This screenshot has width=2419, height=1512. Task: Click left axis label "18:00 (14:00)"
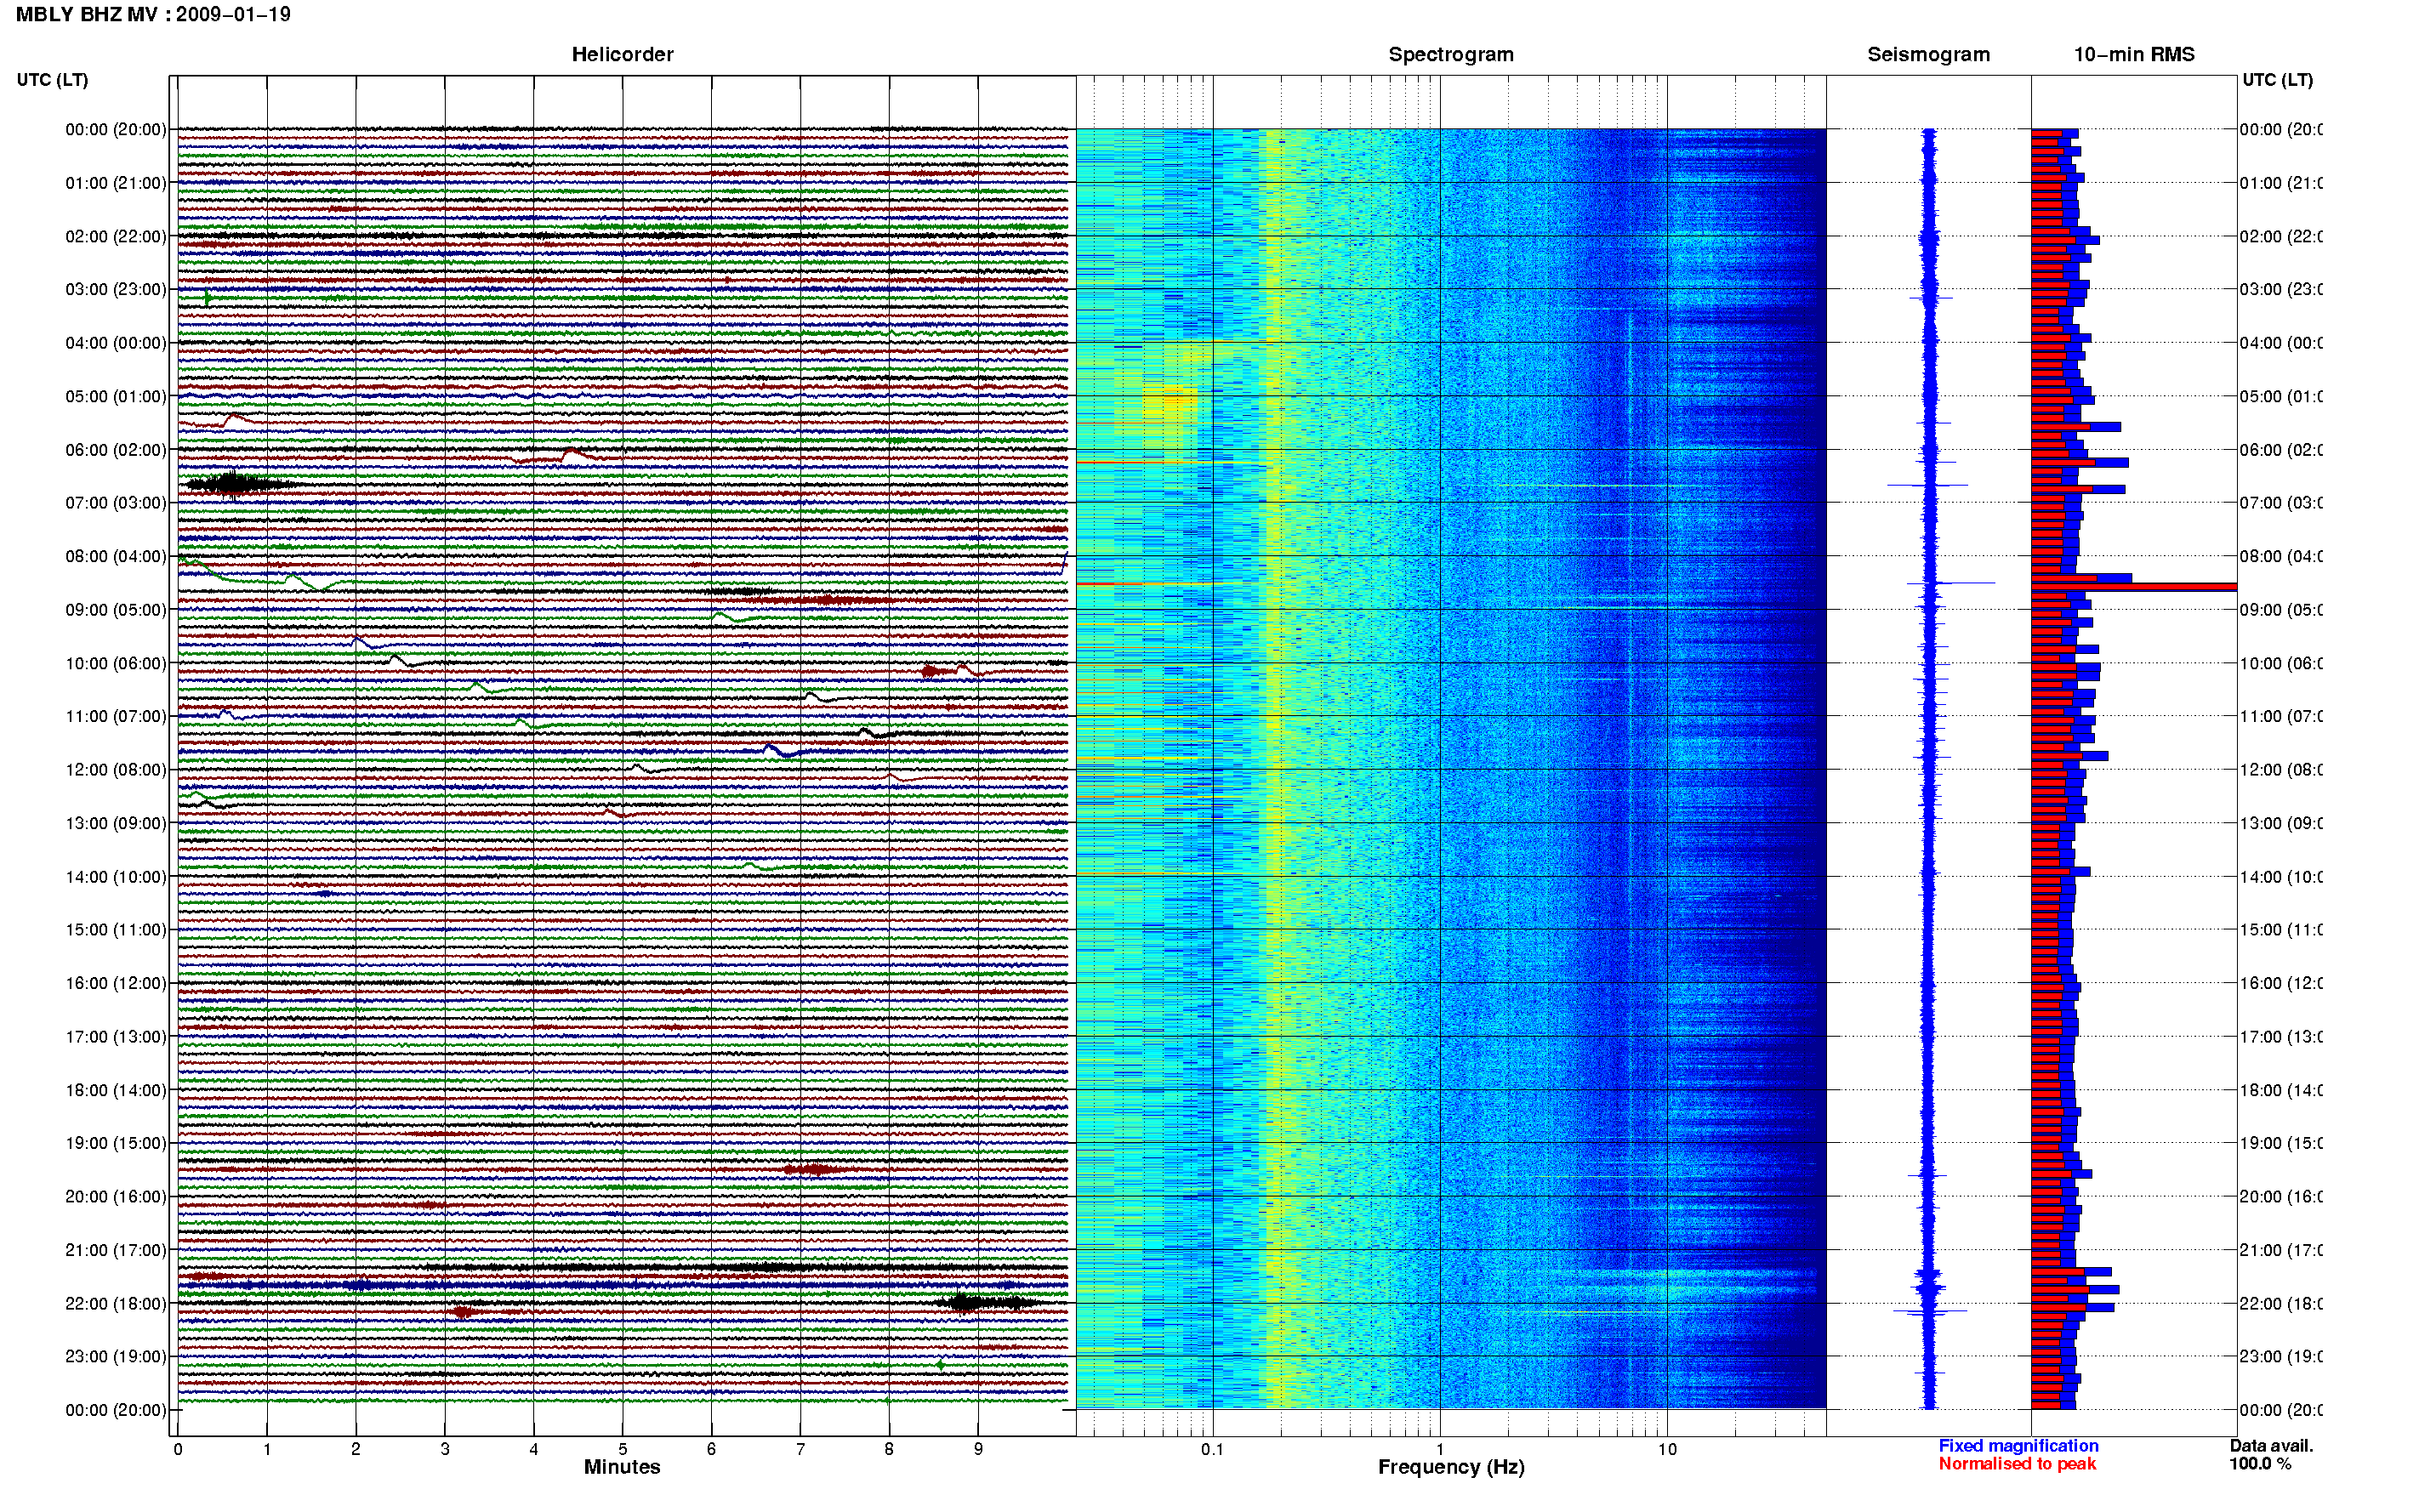[116, 1090]
